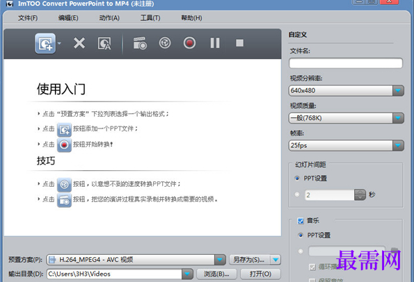This screenshot has width=414, height=282.
Task: Click the attach commentary icon with letter A
Action: pyautogui.click(x=104, y=43)
